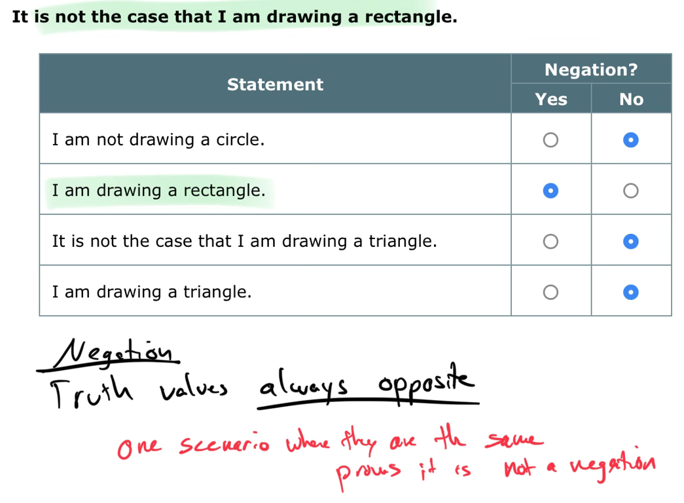Pick Yes for 'I am drawing a triangle'

click(x=550, y=292)
